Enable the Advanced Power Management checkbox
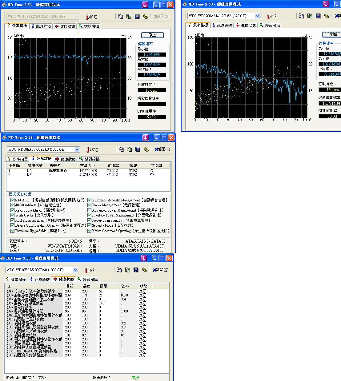 click(x=90, y=210)
